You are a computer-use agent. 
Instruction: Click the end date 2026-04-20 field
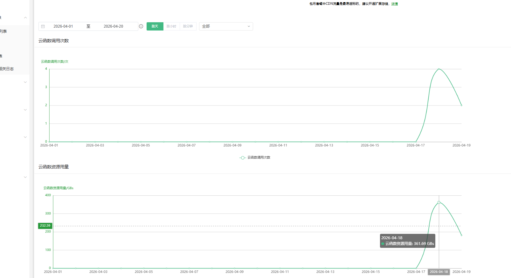(113, 26)
